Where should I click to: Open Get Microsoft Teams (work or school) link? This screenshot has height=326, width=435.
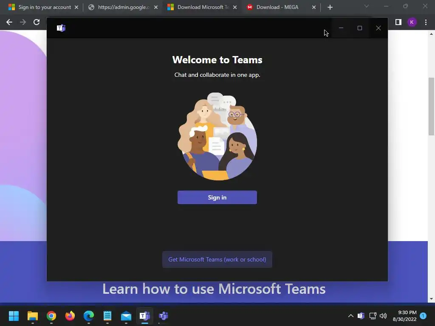click(217, 259)
